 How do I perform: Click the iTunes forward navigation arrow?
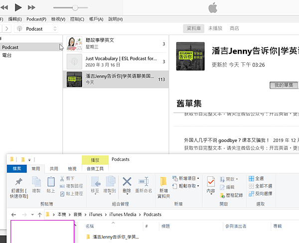click(7, 29)
